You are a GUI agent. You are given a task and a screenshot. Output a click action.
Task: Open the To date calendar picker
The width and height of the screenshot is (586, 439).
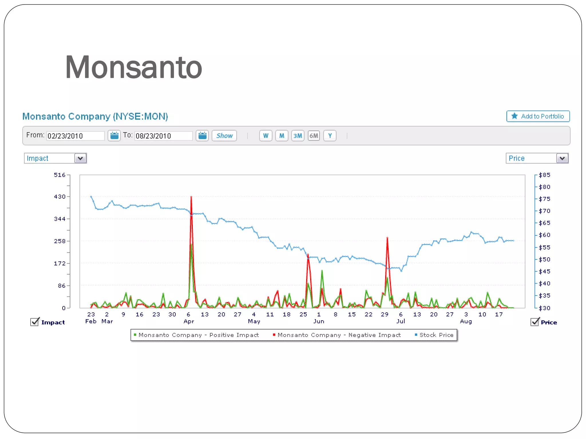[202, 135]
